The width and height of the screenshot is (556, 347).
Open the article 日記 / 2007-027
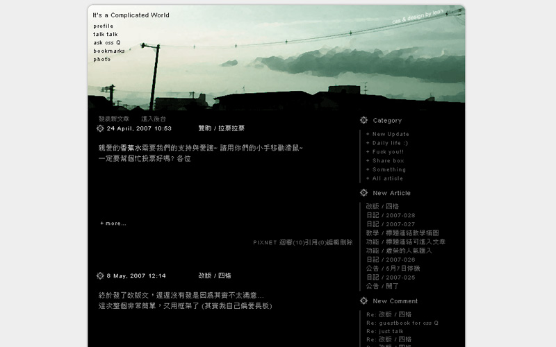point(391,224)
